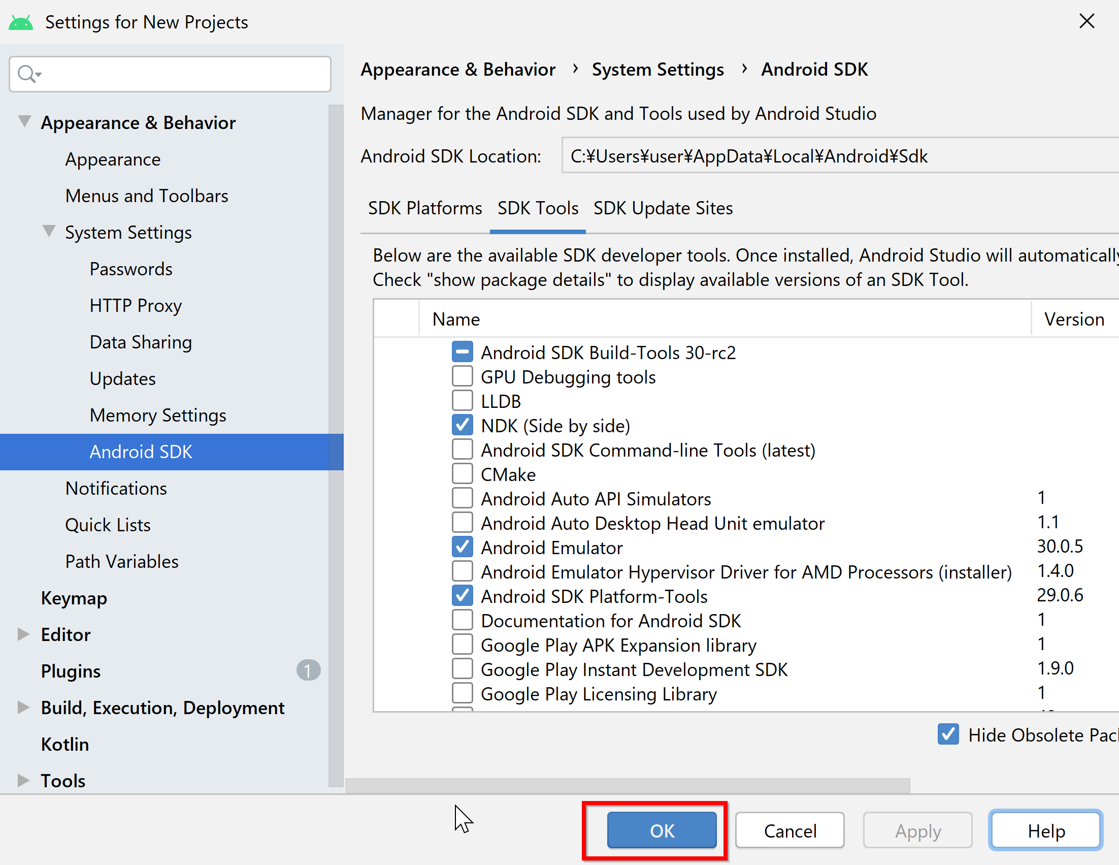Check Google Play APK Expansion library

click(x=462, y=645)
